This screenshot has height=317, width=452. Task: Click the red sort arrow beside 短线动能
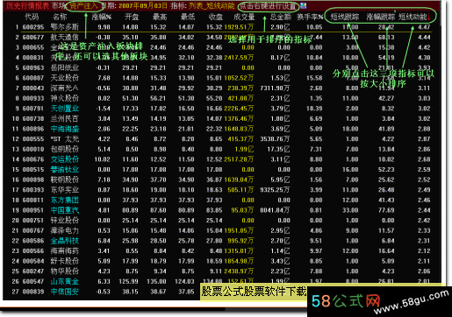(x=428, y=18)
